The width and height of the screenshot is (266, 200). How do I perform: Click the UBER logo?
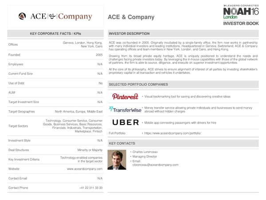click(x=125, y=122)
